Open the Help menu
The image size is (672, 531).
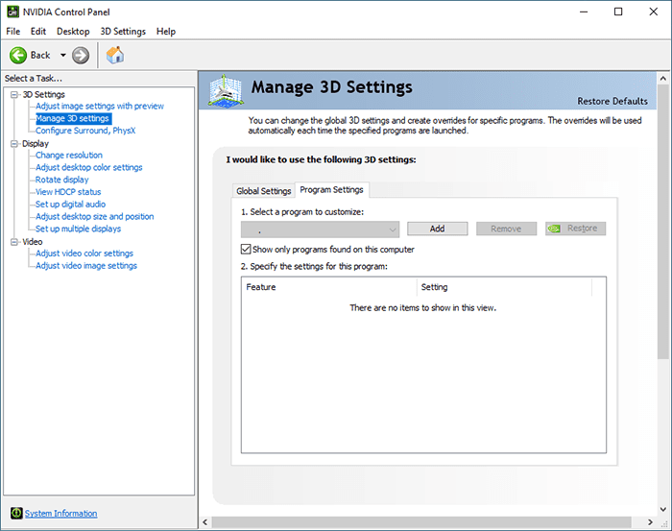click(166, 32)
